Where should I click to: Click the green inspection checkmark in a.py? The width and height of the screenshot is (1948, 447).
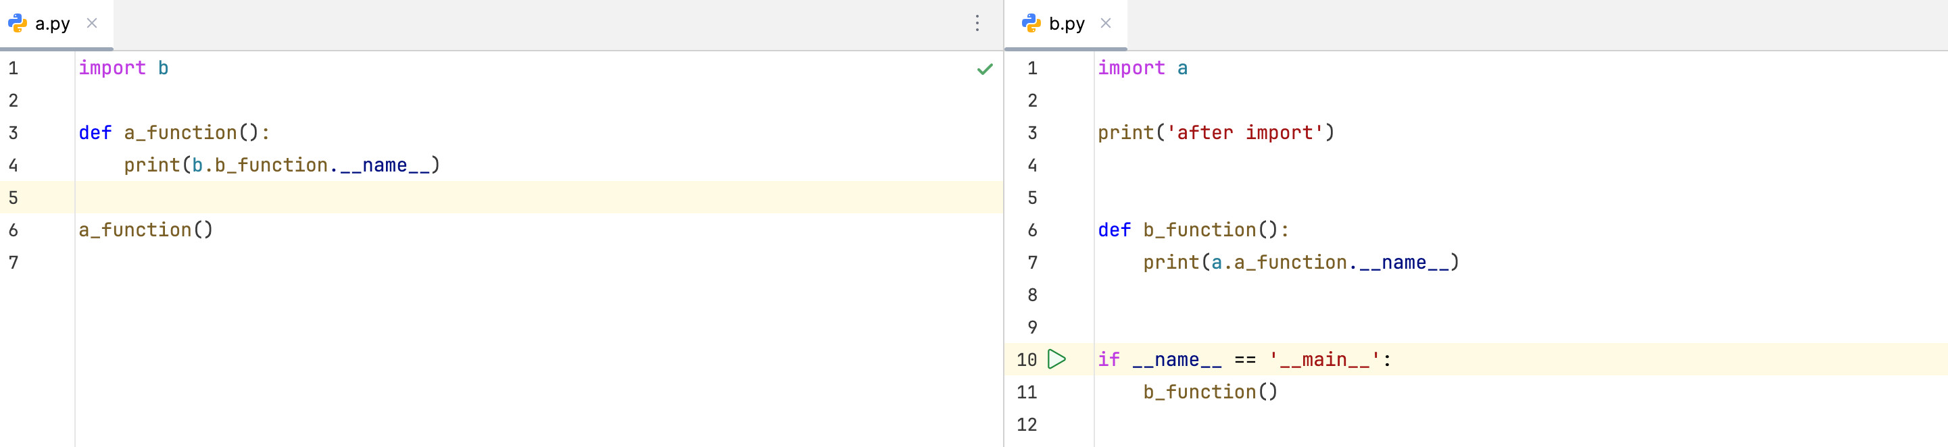coord(985,69)
